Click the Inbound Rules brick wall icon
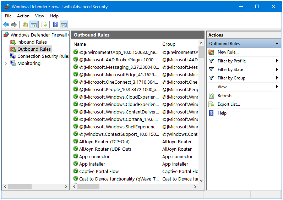The width and height of the screenshot is (283, 200). pos(13,42)
